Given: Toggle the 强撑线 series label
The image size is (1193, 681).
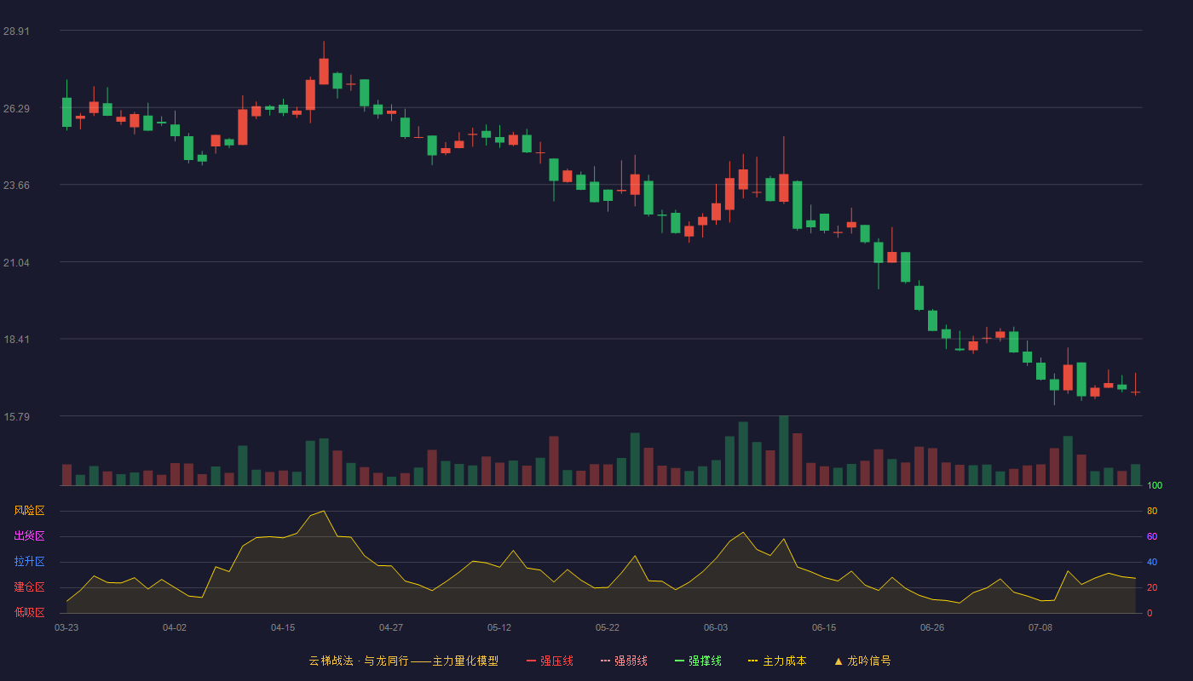Looking at the screenshot, I should point(705,661).
